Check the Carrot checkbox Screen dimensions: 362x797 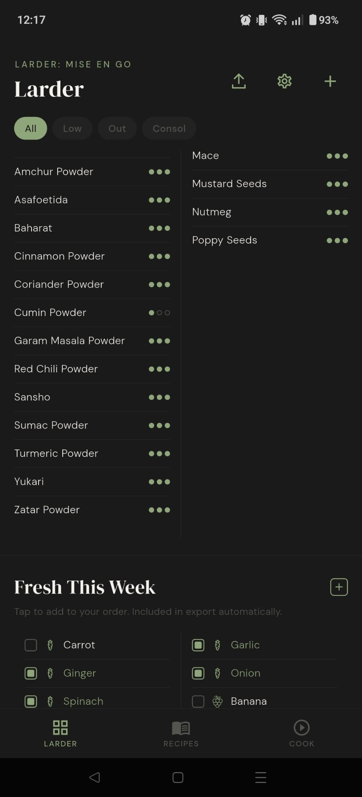click(x=31, y=645)
